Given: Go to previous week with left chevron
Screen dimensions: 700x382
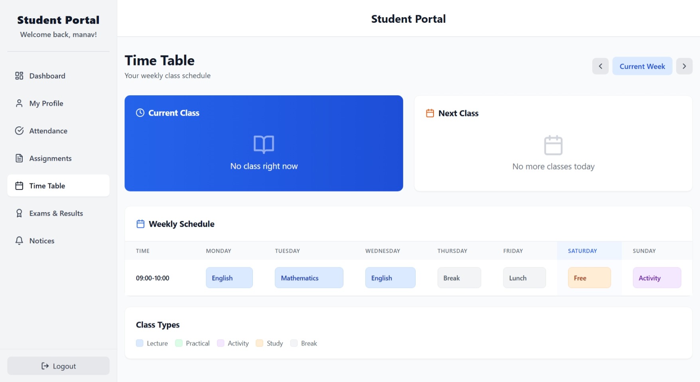Looking at the screenshot, I should (x=600, y=66).
